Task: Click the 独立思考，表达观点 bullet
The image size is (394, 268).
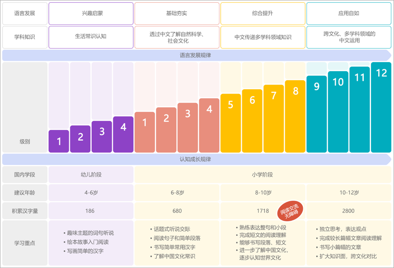Action: point(341,229)
